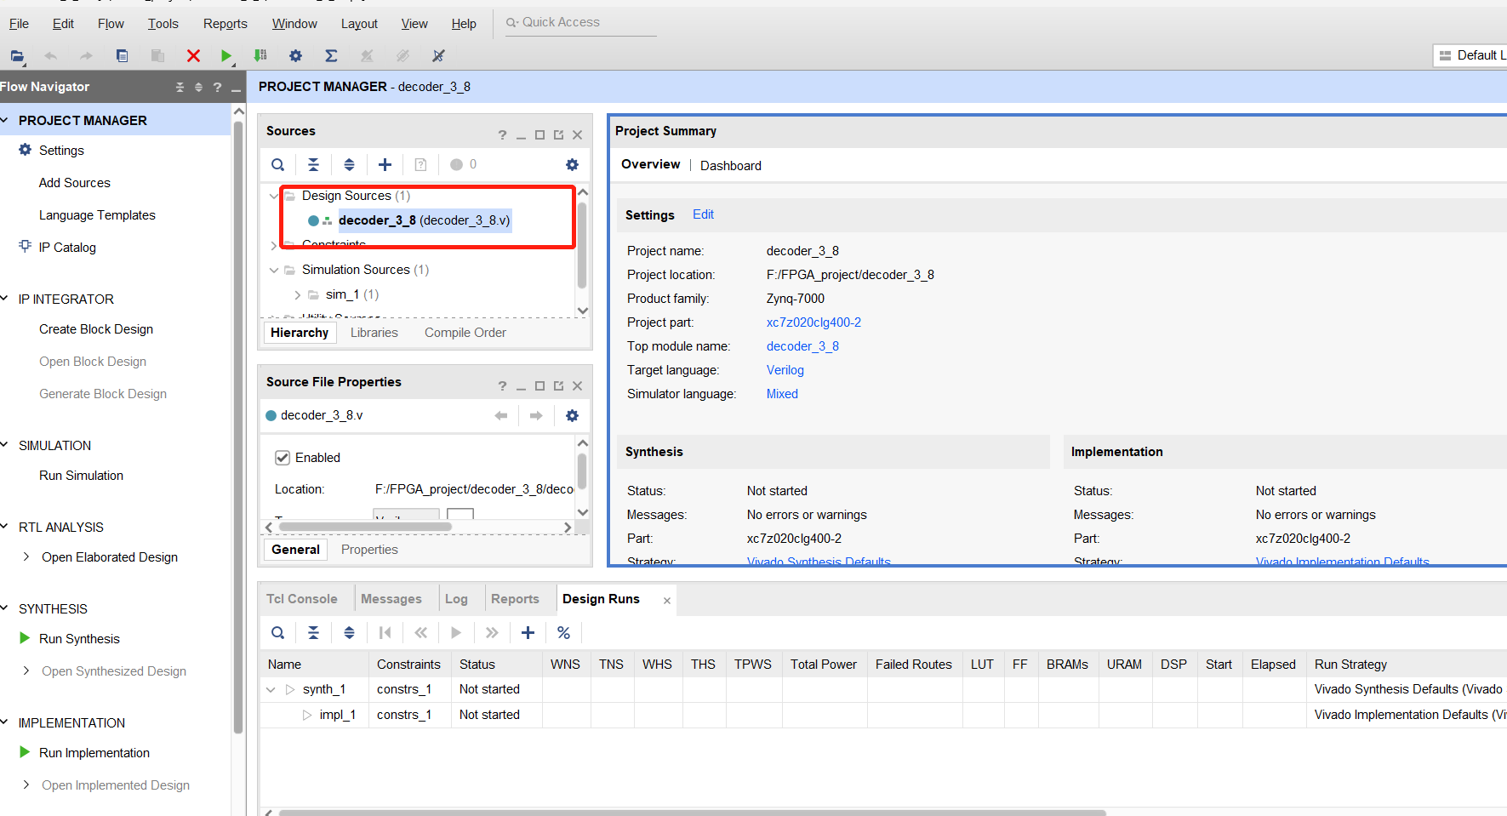
Task: Open Sources panel settings gear
Action: [x=572, y=165]
